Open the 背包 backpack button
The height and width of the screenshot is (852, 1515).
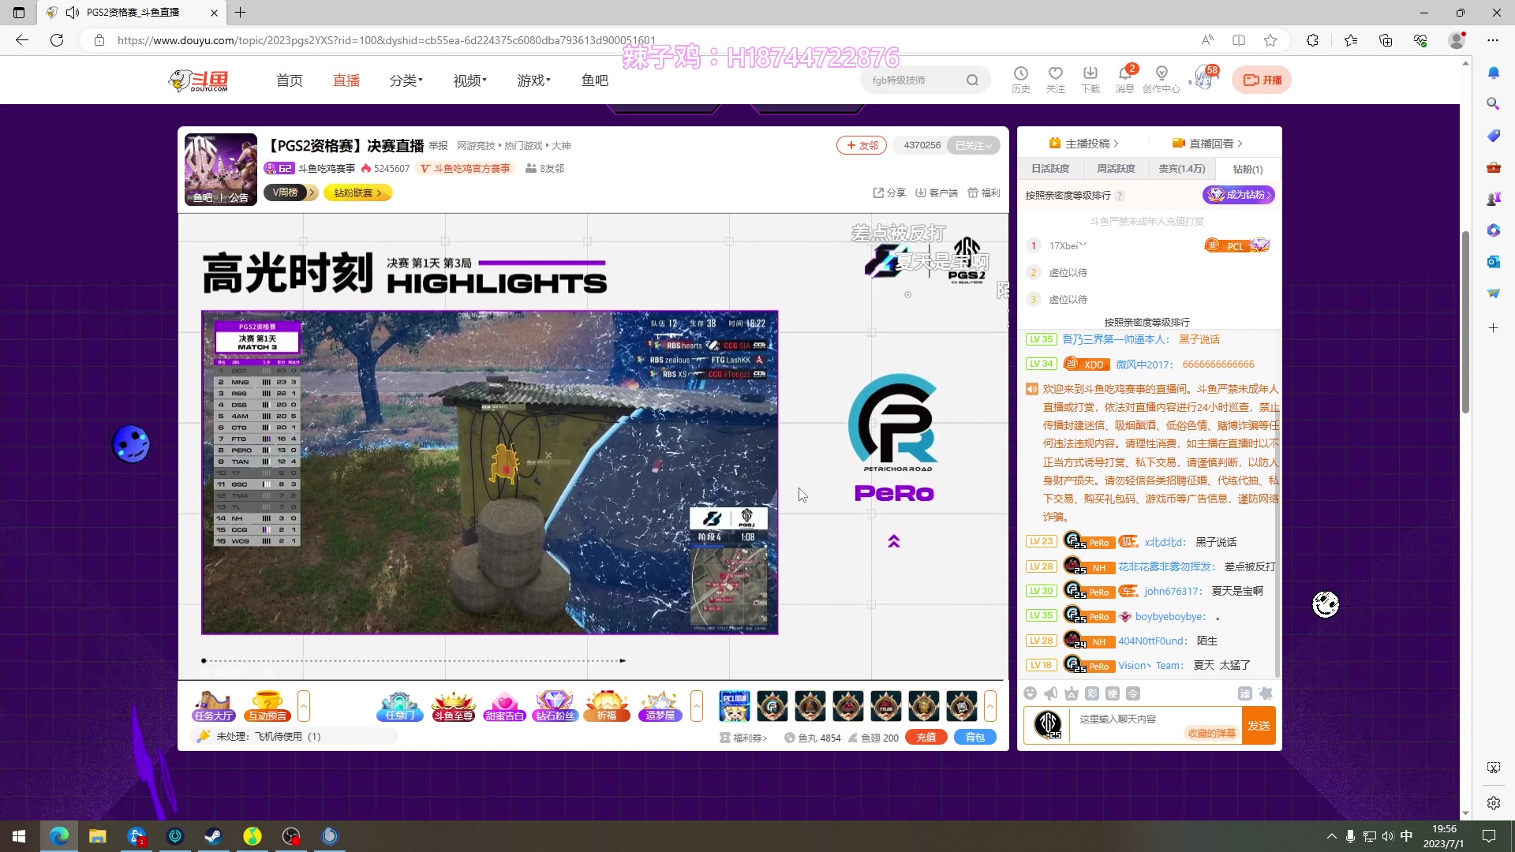point(975,738)
